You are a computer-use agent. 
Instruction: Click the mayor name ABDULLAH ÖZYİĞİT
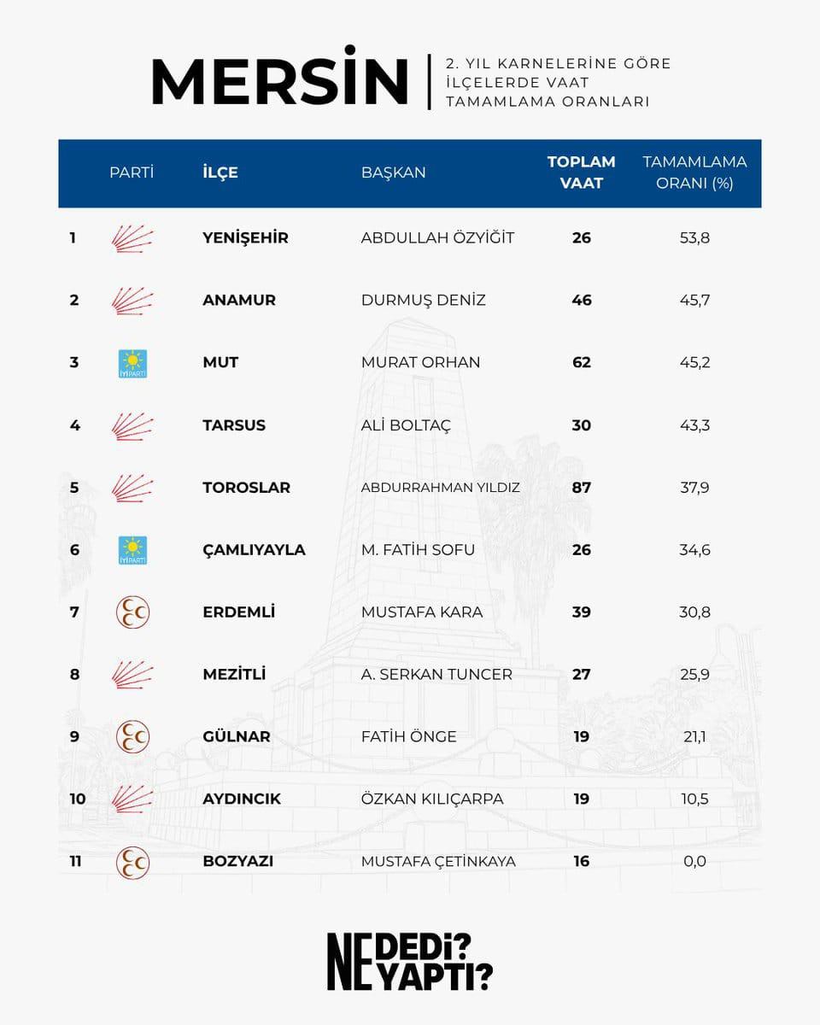coord(437,237)
